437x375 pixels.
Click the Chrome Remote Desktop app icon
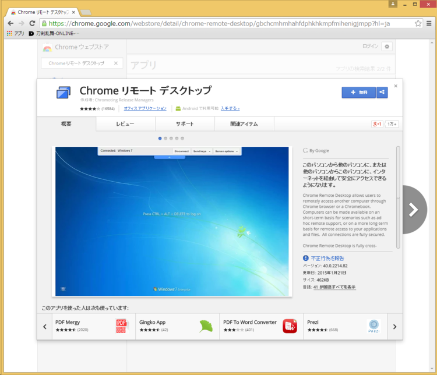64,93
